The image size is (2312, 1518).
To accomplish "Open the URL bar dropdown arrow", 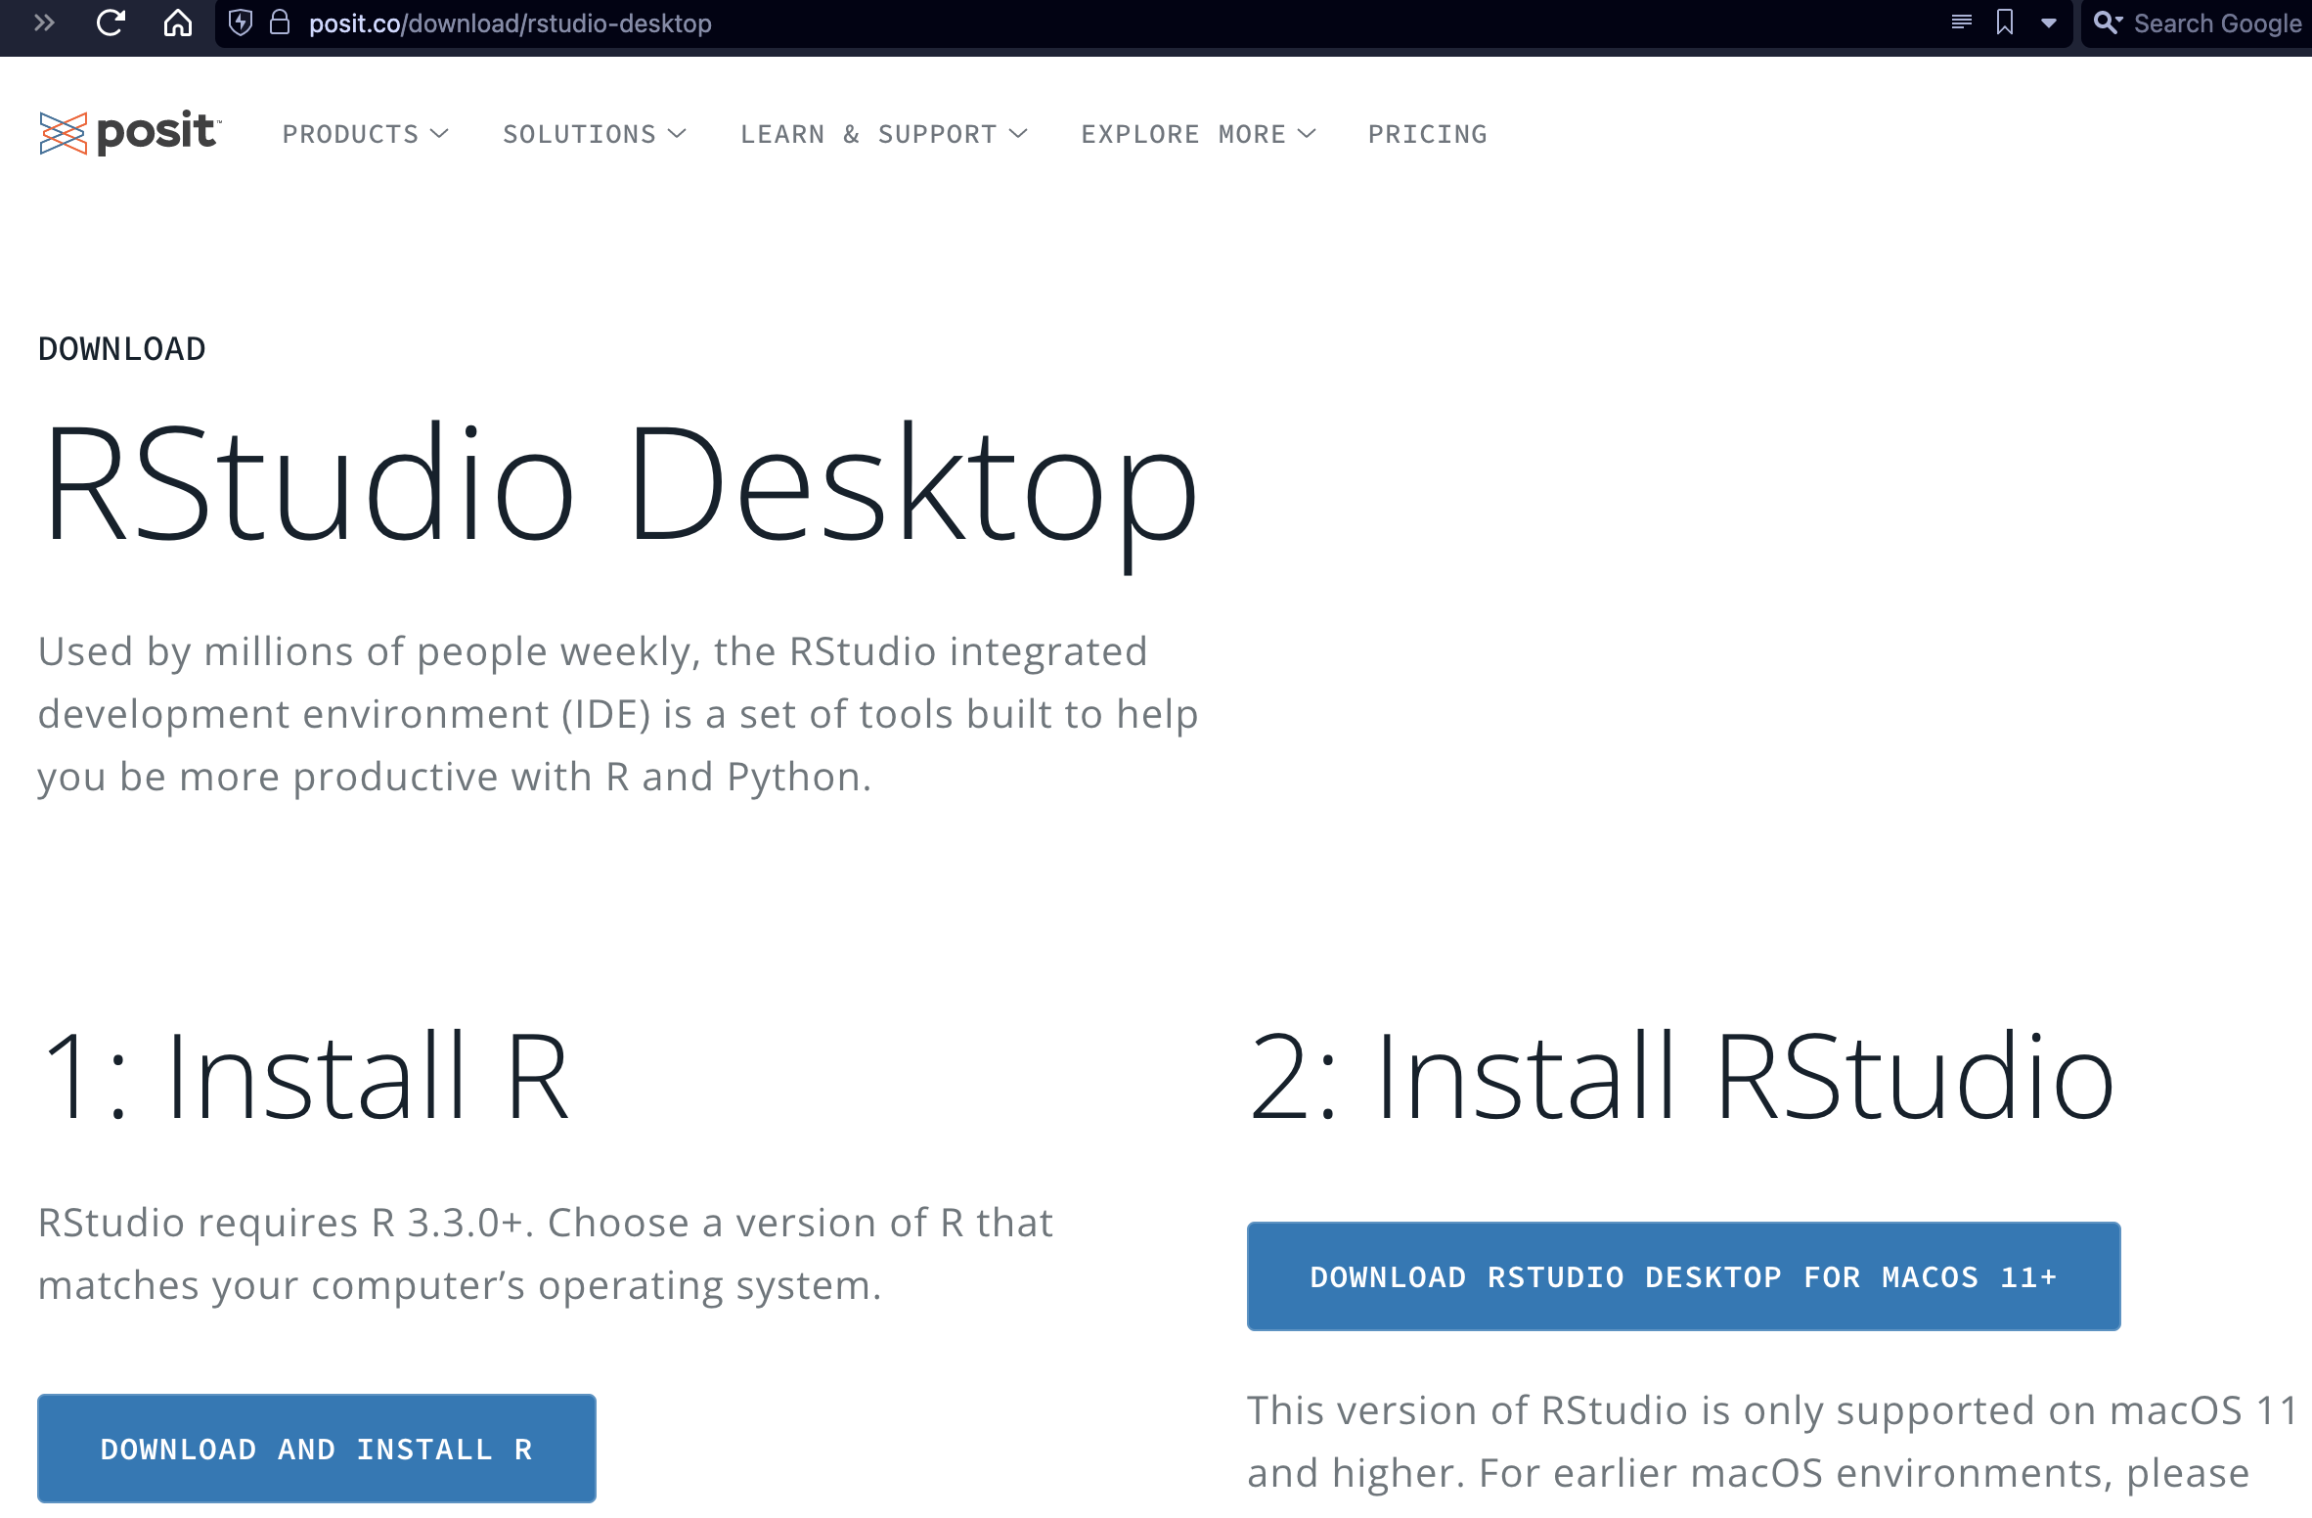I will coord(2048,22).
